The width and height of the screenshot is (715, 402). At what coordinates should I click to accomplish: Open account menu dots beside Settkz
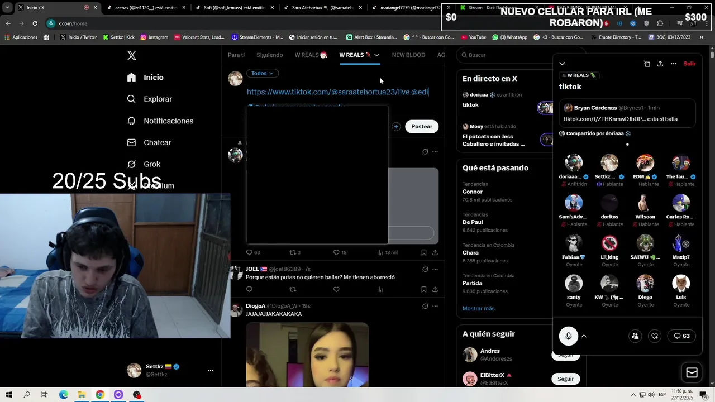[x=211, y=370]
